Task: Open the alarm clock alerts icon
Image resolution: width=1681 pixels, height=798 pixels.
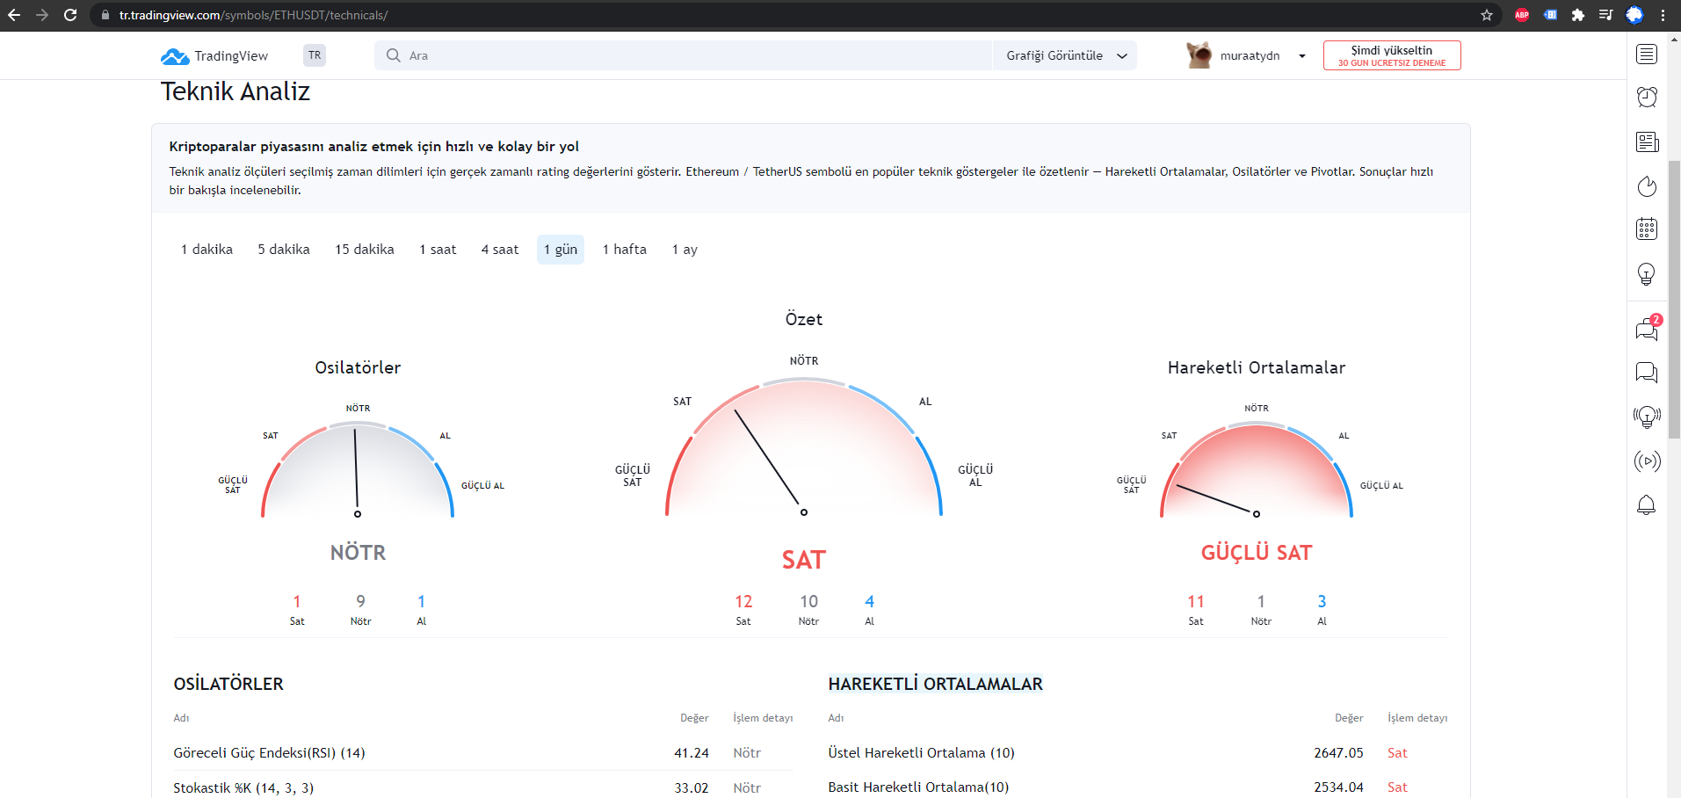Action: [x=1647, y=97]
